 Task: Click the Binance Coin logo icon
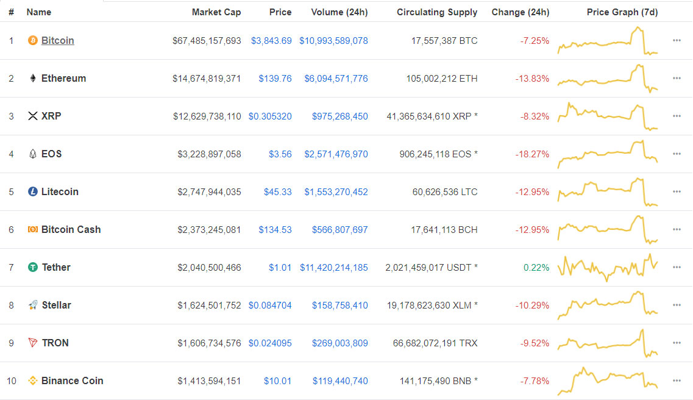pos(33,380)
